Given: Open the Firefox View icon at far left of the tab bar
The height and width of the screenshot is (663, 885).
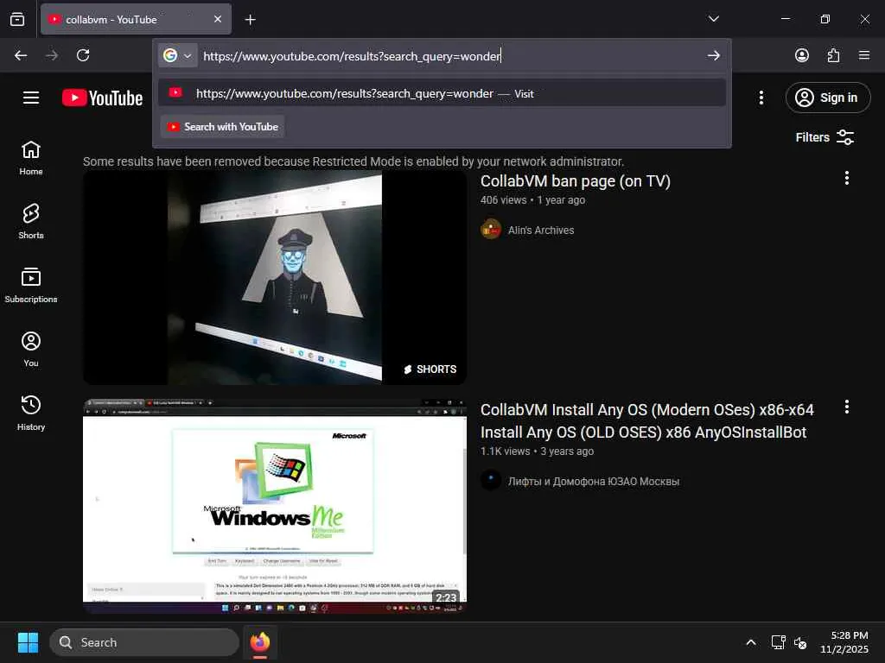Looking at the screenshot, I should 17,19.
